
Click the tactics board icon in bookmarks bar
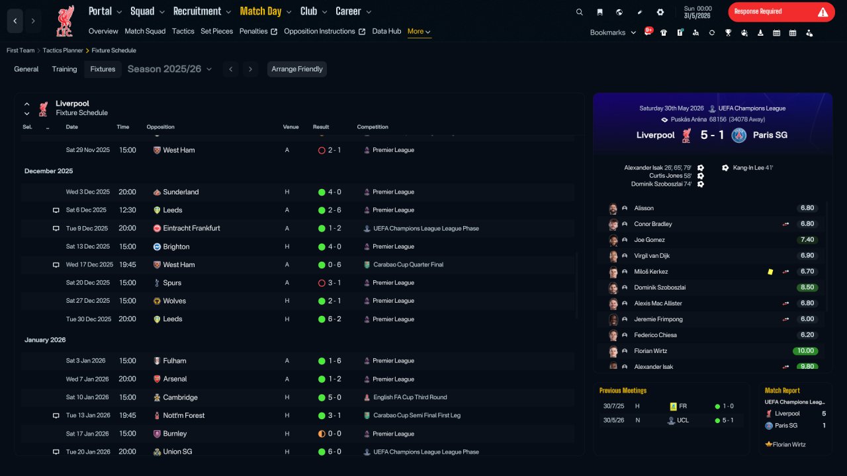point(680,32)
